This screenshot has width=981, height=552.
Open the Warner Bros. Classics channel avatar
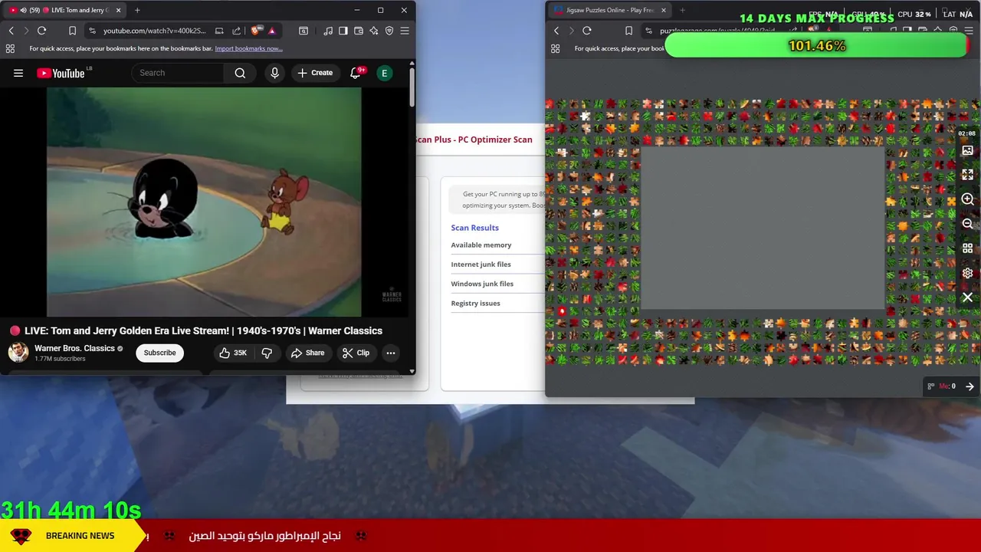[18, 353]
